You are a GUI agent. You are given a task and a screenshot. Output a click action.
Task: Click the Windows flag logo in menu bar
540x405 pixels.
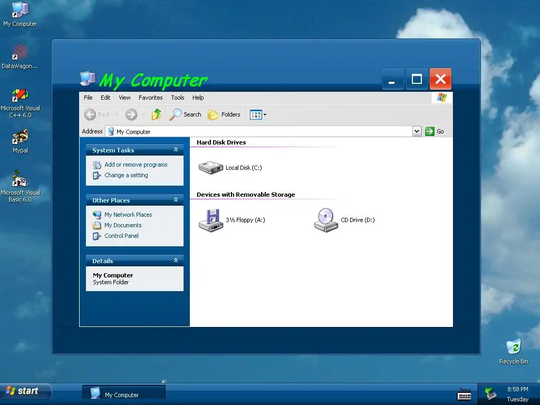pyautogui.click(x=442, y=98)
